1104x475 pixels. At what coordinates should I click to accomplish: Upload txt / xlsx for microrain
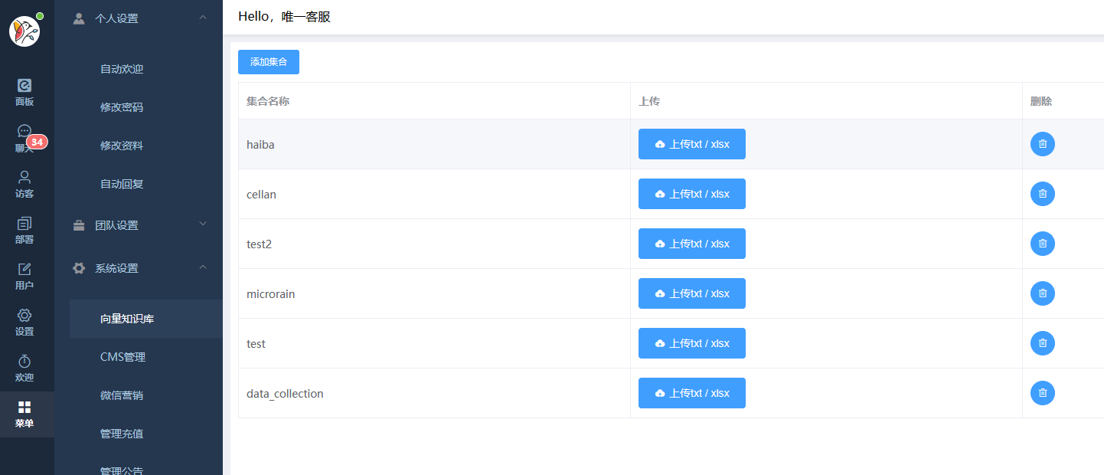point(692,293)
